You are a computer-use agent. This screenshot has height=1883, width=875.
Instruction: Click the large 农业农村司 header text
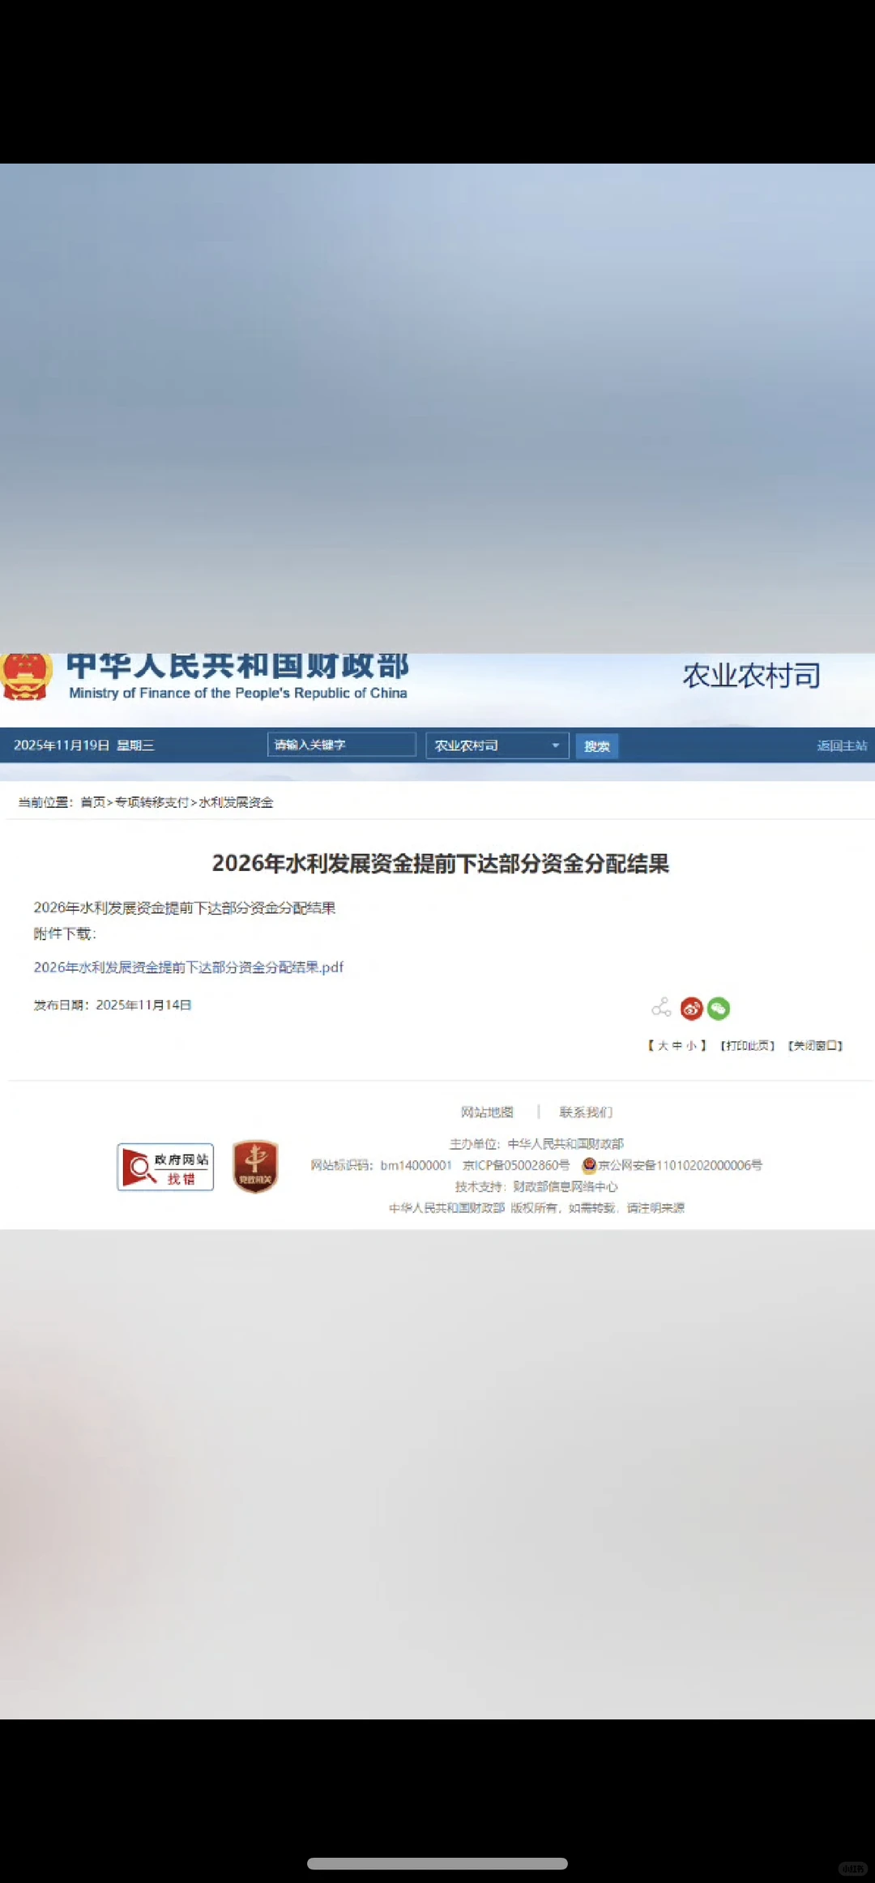(752, 675)
